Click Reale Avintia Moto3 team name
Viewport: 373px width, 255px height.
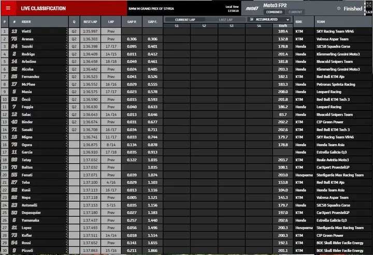(333, 160)
